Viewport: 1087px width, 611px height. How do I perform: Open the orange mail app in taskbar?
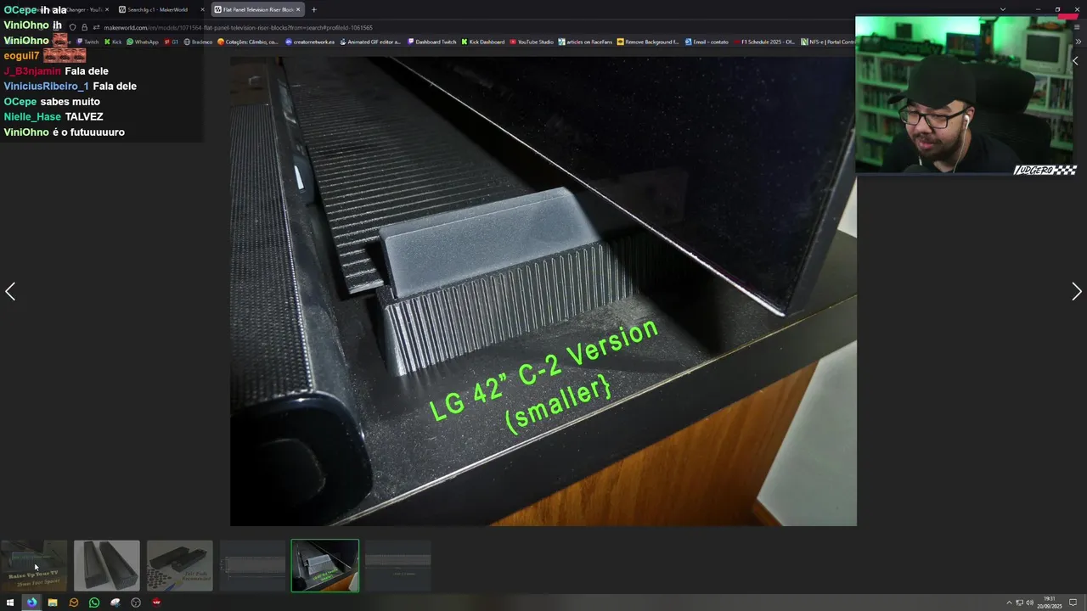point(73,603)
